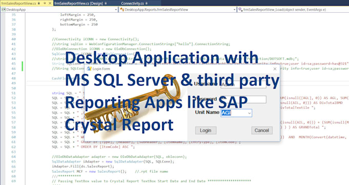
Task: Click line number 40 in the gutter
Action: pyautogui.click(x=13, y=39)
